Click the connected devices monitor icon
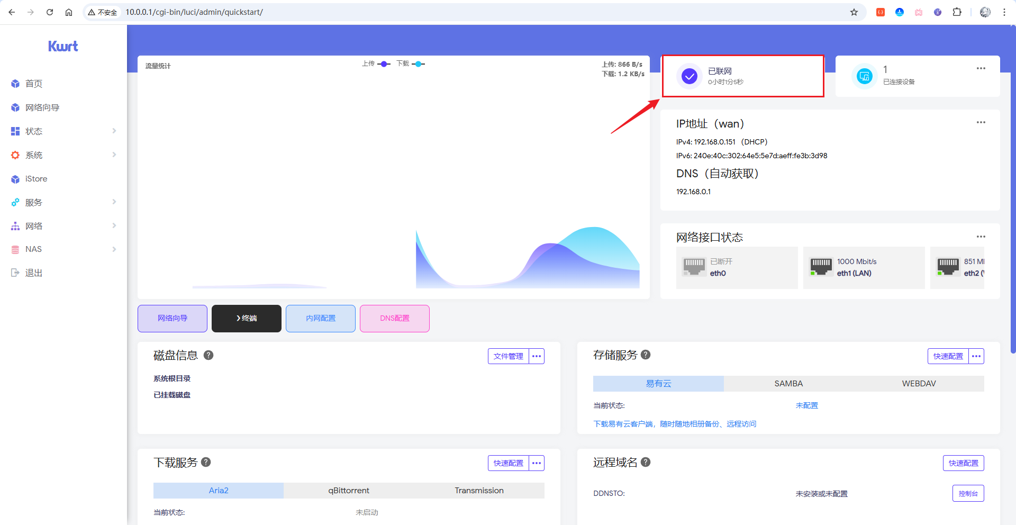This screenshot has width=1016, height=525. (x=864, y=76)
